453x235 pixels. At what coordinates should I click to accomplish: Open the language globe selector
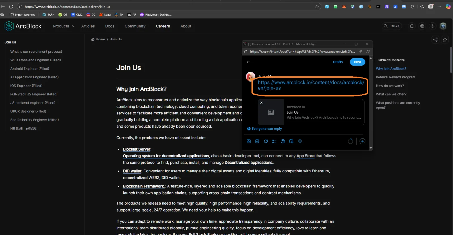[422, 26]
